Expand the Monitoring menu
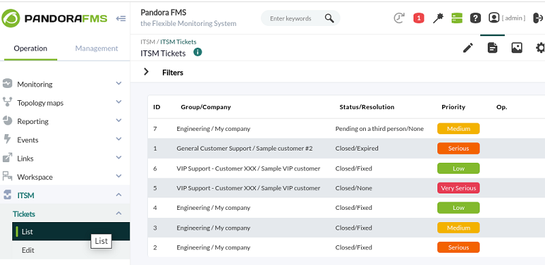This screenshot has width=545, height=265. coord(119,83)
